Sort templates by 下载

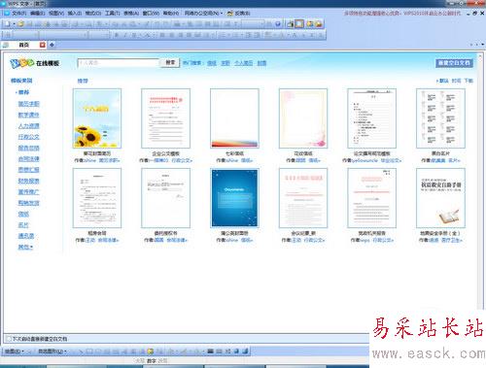pos(469,81)
